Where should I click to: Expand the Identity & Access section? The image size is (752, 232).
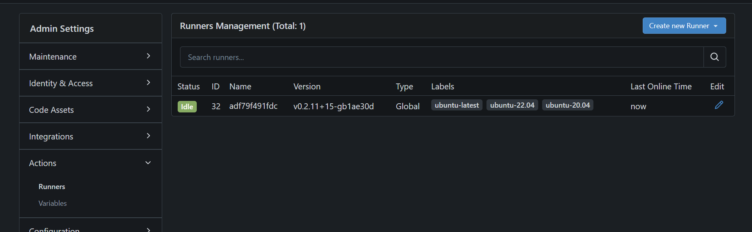pos(90,83)
